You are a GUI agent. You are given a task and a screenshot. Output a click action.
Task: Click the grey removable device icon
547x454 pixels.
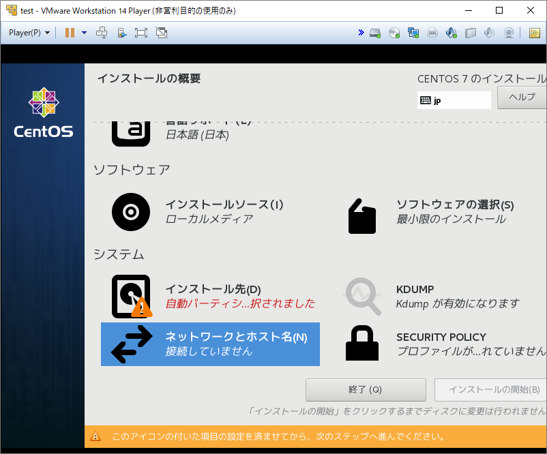coord(471,33)
